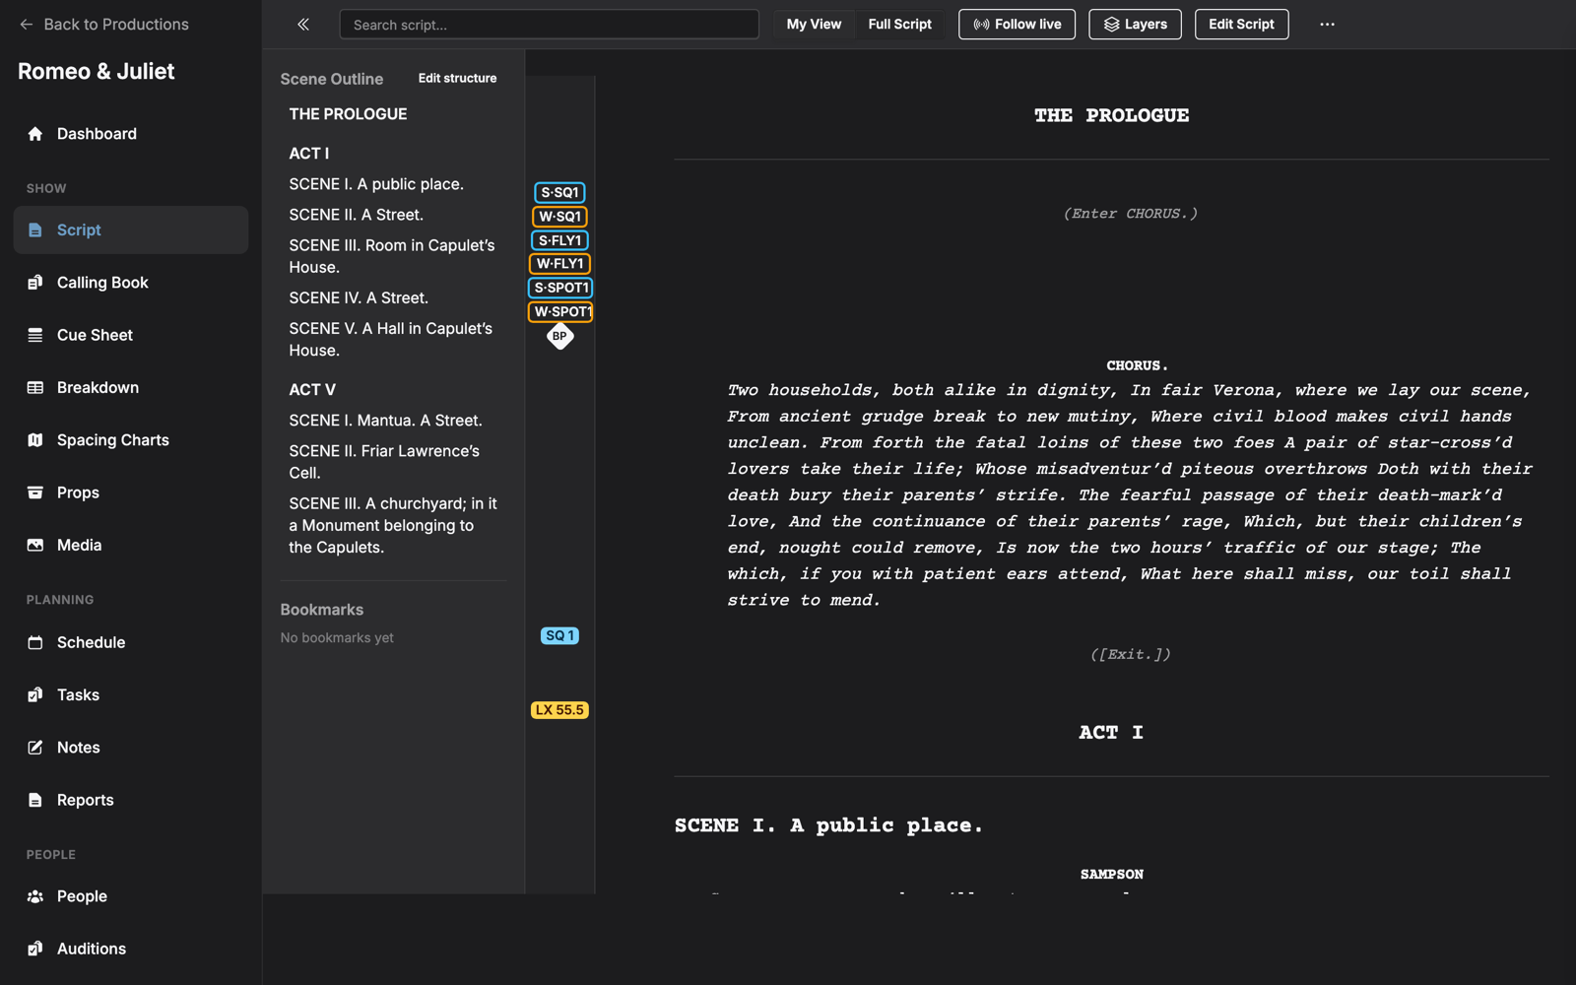Jump to SCENE I. Mantua. A Street.
Viewport: 1576px width, 985px height.
click(x=385, y=421)
